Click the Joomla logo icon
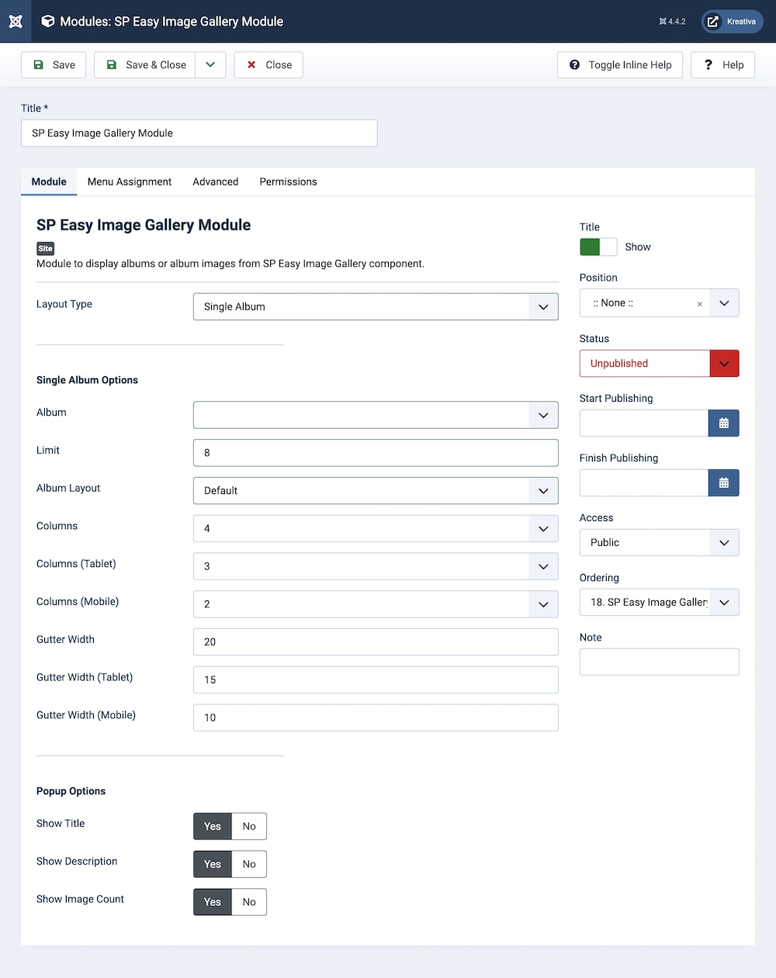This screenshot has width=776, height=978. pyautogui.click(x=16, y=21)
